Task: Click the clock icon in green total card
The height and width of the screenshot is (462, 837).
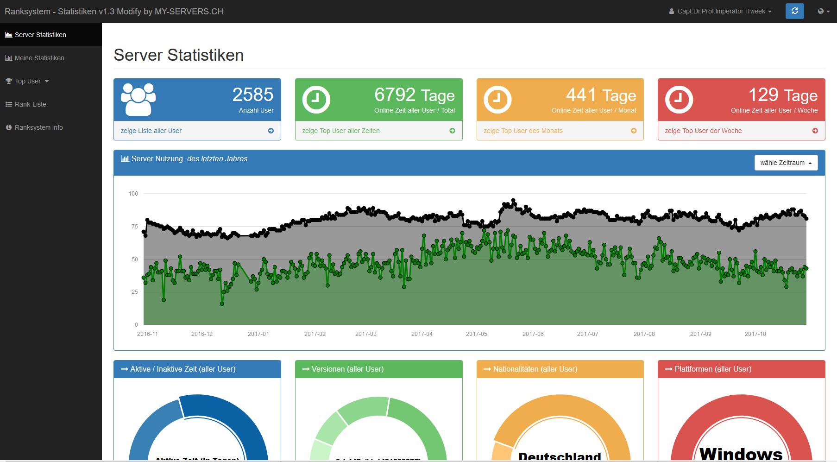Action: pyautogui.click(x=316, y=99)
